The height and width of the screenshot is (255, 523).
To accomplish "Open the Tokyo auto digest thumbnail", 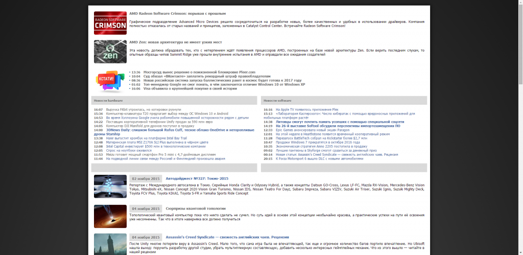I will coord(110,186).
